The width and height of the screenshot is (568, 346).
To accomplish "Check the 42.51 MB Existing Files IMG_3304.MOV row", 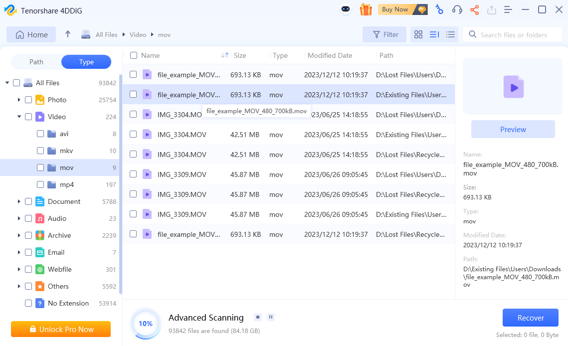I will [x=133, y=135].
